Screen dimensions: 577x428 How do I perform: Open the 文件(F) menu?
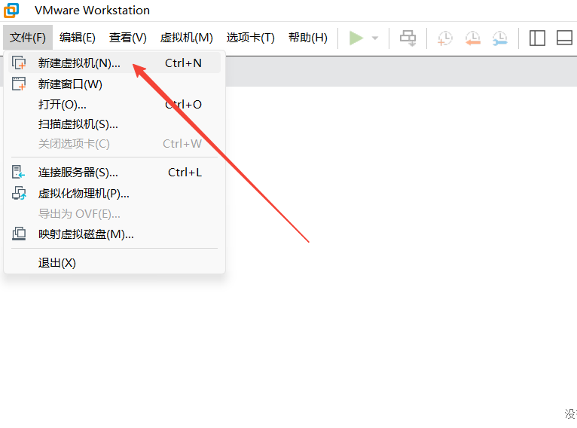point(28,38)
